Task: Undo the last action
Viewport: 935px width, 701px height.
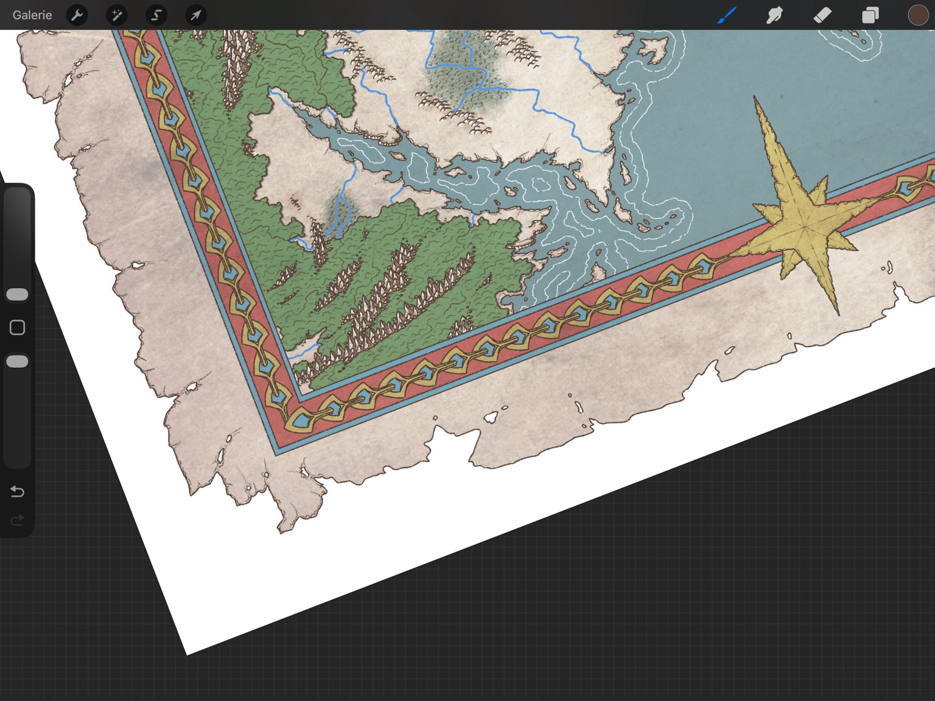Action: (x=17, y=491)
